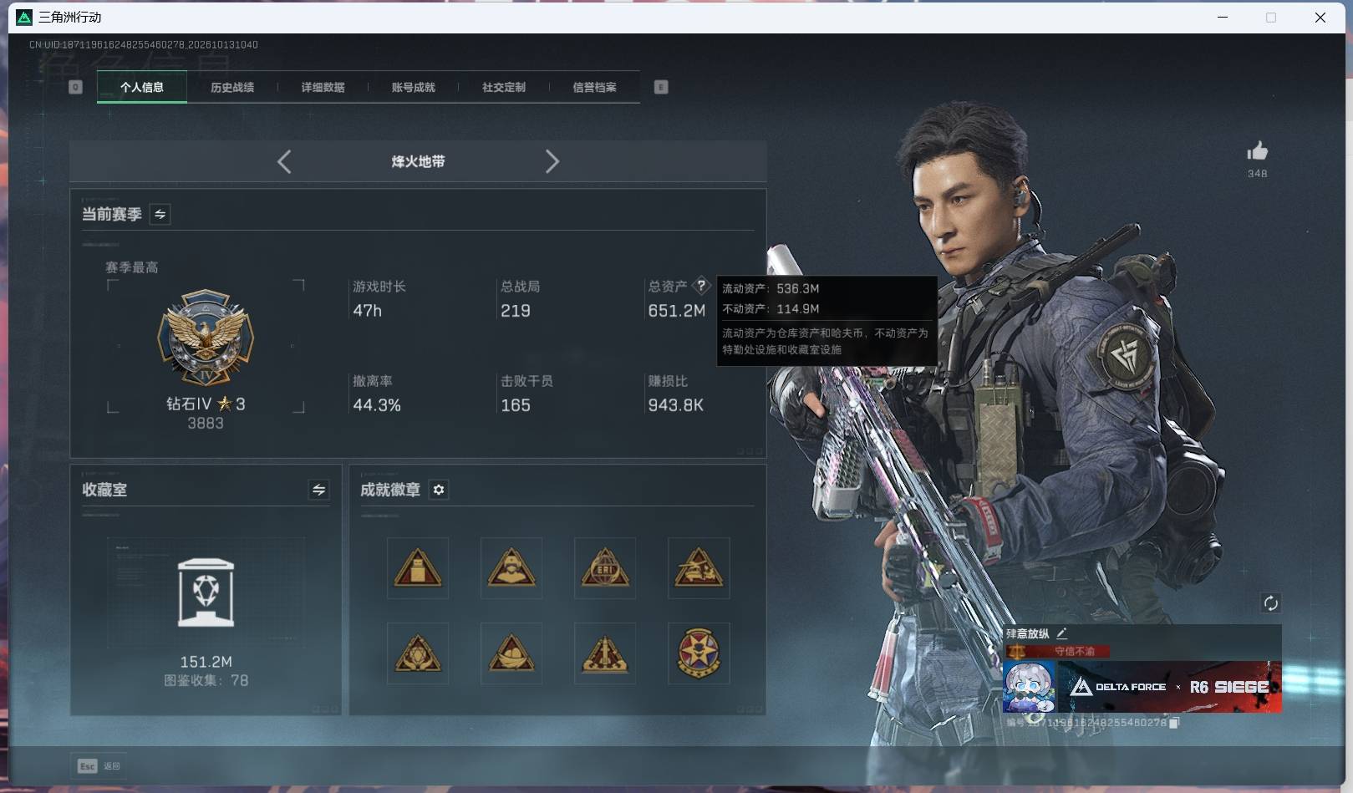Image resolution: width=1353 pixels, height=793 pixels.
Task: Go to next game mode with right chevron
Action: point(552,161)
